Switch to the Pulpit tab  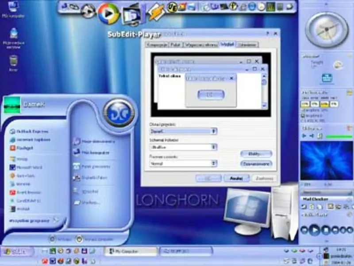pos(176,45)
